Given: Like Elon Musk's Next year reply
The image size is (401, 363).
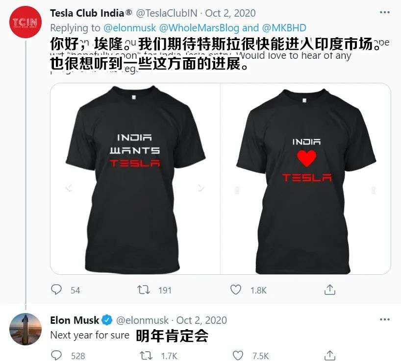Looking at the screenshot, I should click(x=238, y=356).
